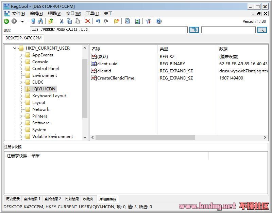This screenshot has width=272, height=213.
Task: Expand the Control Panel key
Action: pos(21,69)
